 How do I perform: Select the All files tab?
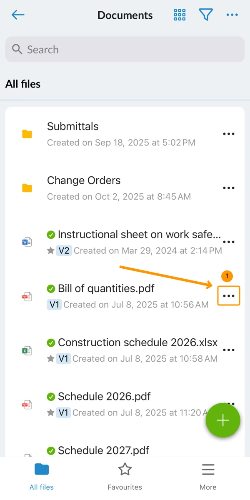(x=42, y=477)
